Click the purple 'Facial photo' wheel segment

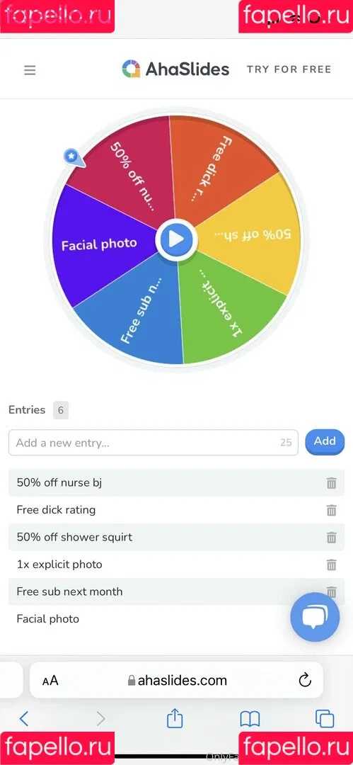click(100, 244)
